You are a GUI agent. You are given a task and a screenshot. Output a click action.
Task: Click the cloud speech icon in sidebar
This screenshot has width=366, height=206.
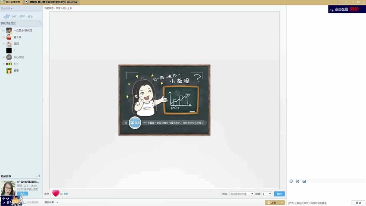6,16
